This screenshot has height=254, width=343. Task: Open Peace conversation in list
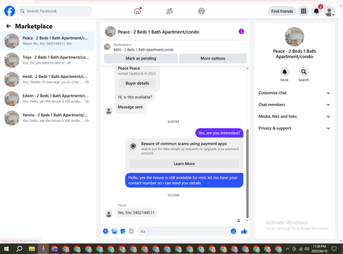tap(48, 41)
